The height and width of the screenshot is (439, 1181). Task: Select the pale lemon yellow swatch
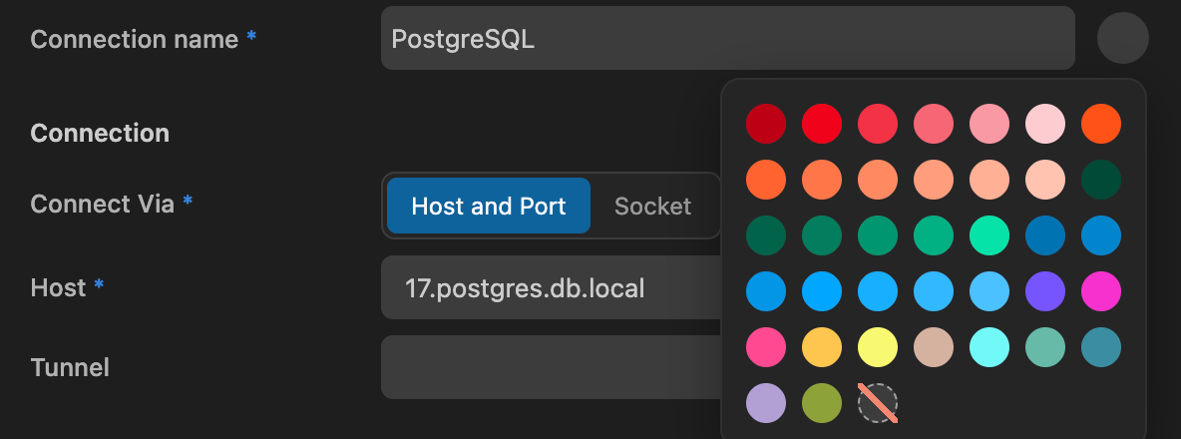[x=878, y=347]
